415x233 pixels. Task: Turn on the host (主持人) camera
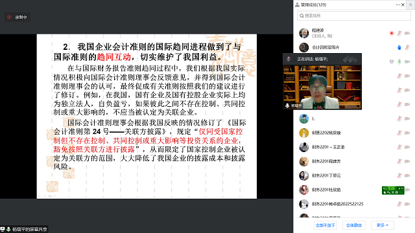point(407,33)
